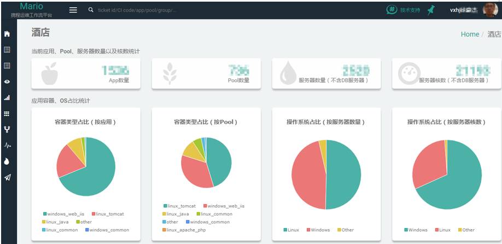Toggle the hamburger menu button

(x=73, y=10)
